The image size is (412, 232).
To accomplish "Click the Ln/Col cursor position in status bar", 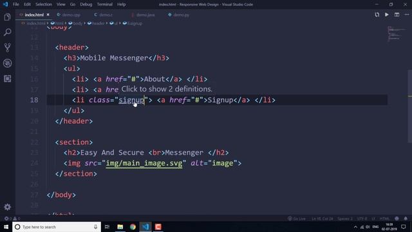I will 322,218.
